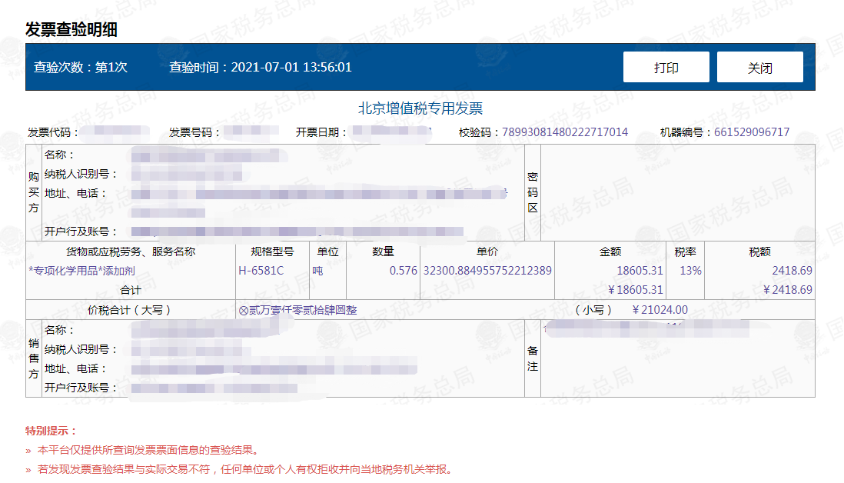This screenshot has height=483, width=844.
Task: Select the 发票查验明细 page heading
Action: pyautogui.click(x=71, y=29)
